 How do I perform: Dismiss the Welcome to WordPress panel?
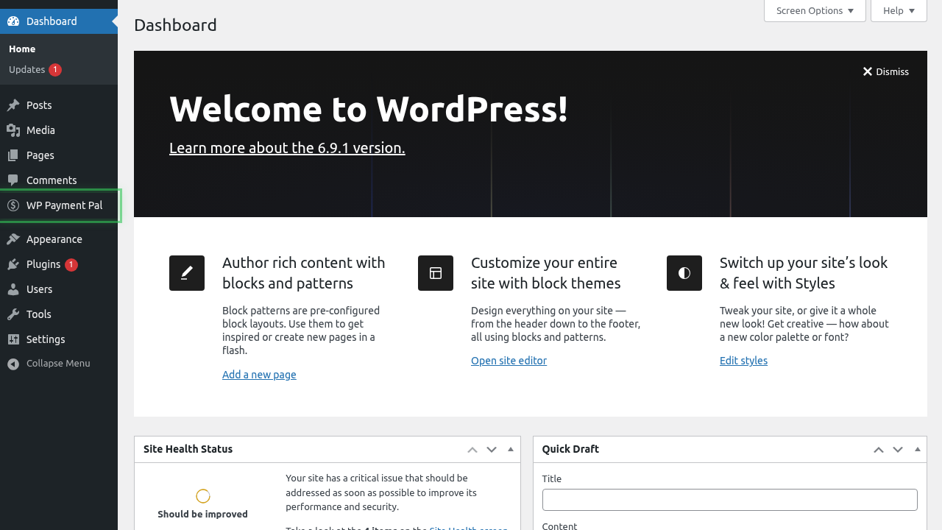885,71
